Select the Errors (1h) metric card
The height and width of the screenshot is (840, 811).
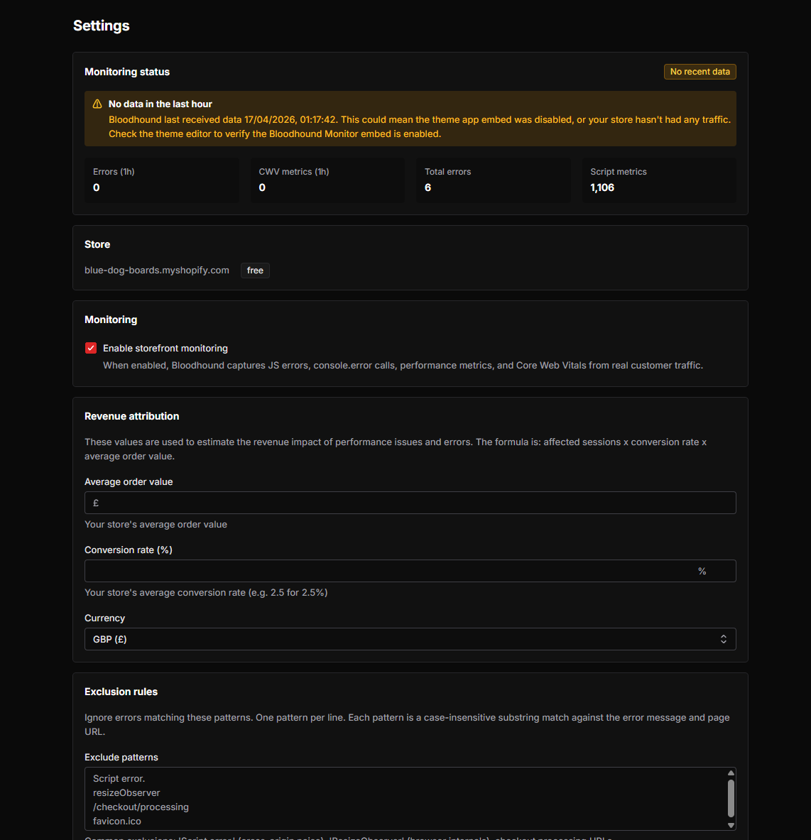161,180
